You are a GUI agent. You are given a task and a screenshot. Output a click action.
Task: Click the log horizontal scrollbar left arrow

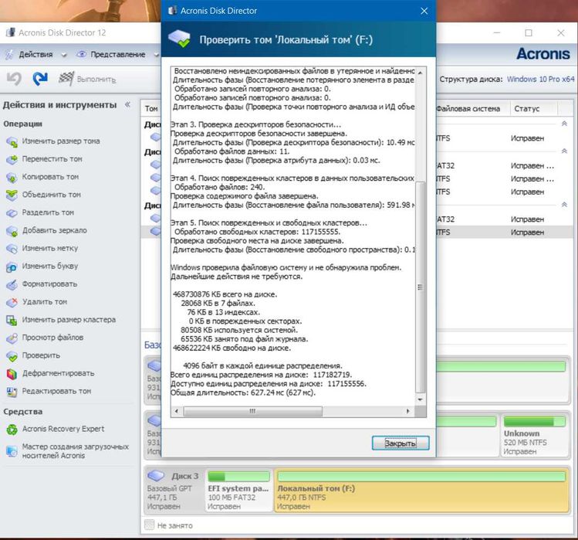[x=177, y=411]
